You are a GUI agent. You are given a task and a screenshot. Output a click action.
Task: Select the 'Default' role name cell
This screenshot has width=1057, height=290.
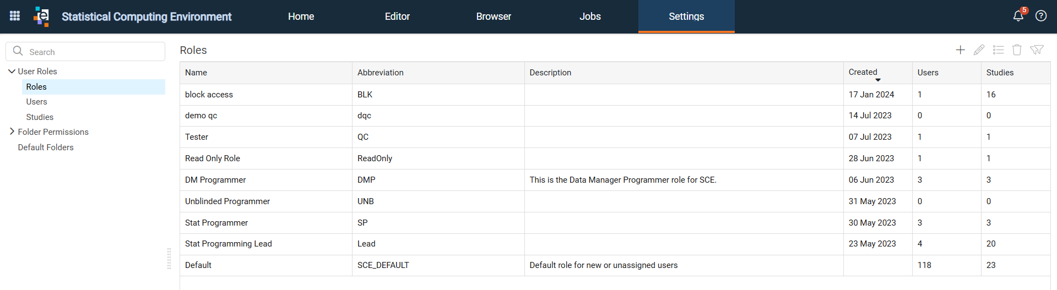[x=266, y=265]
